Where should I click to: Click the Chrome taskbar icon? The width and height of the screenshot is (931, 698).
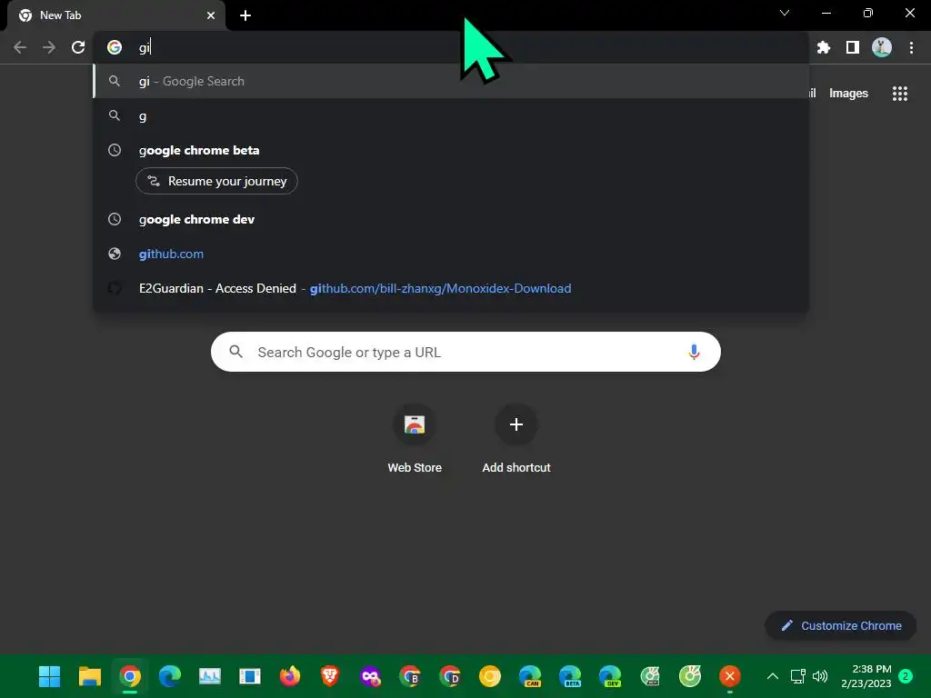[x=130, y=676]
